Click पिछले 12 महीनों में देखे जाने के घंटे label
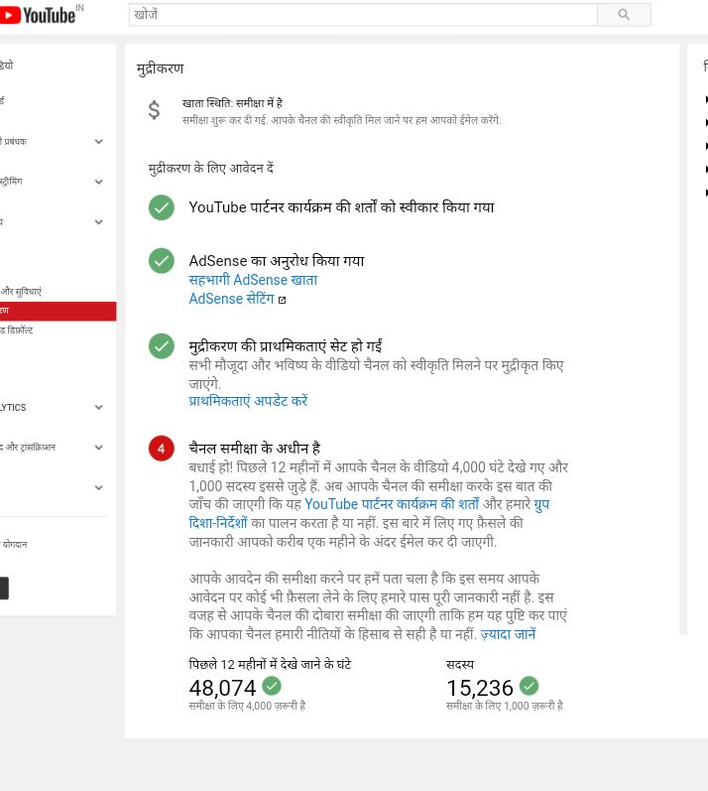Viewport: 708px width, 791px height. pyautogui.click(x=270, y=664)
